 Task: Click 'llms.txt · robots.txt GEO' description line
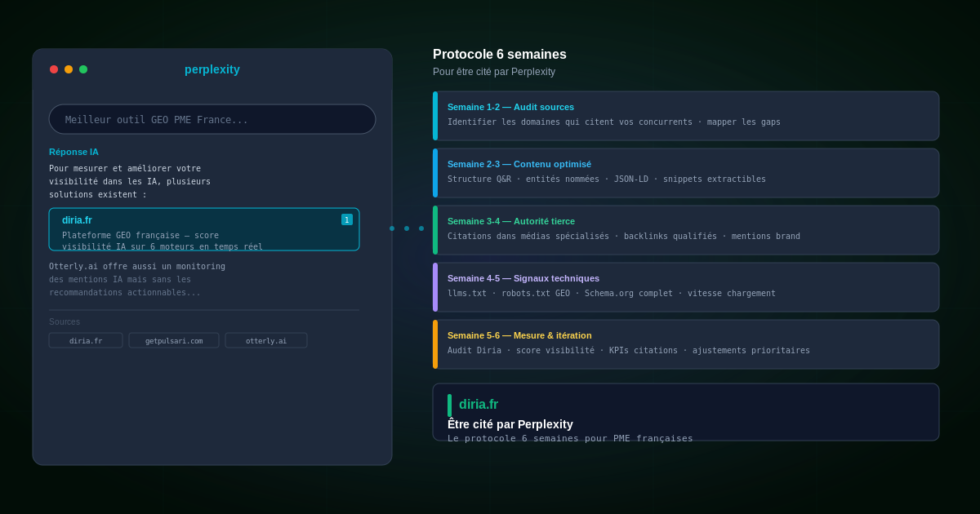pyautogui.click(x=612, y=293)
